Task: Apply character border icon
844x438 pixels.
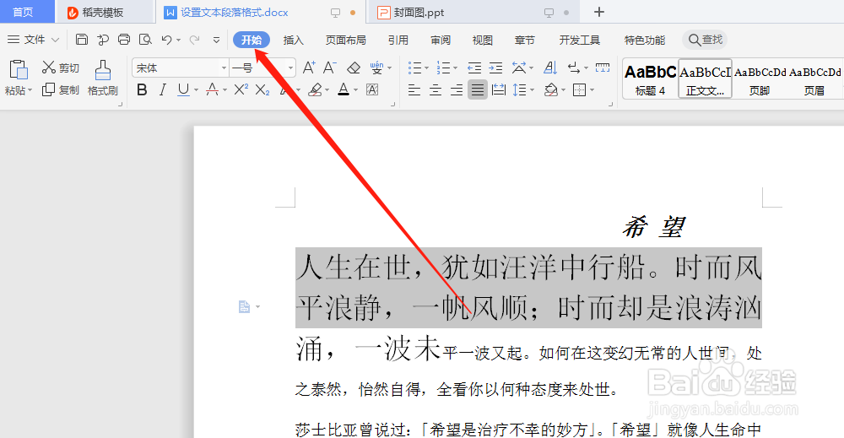Action: pyautogui.click(x=372, y=89)
